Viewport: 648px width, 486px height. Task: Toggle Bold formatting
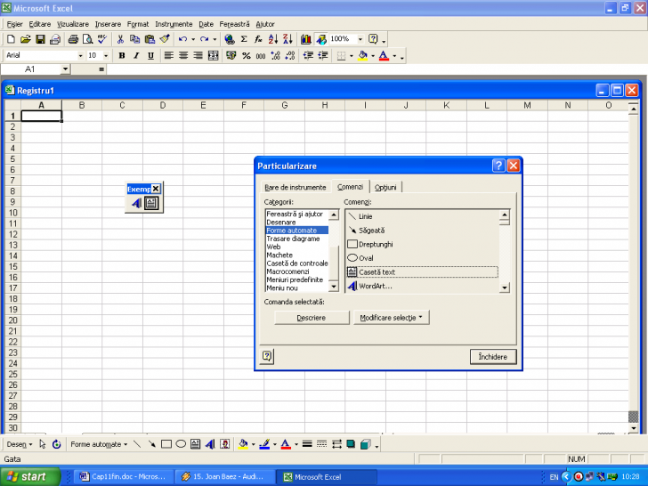click(121, 55)
